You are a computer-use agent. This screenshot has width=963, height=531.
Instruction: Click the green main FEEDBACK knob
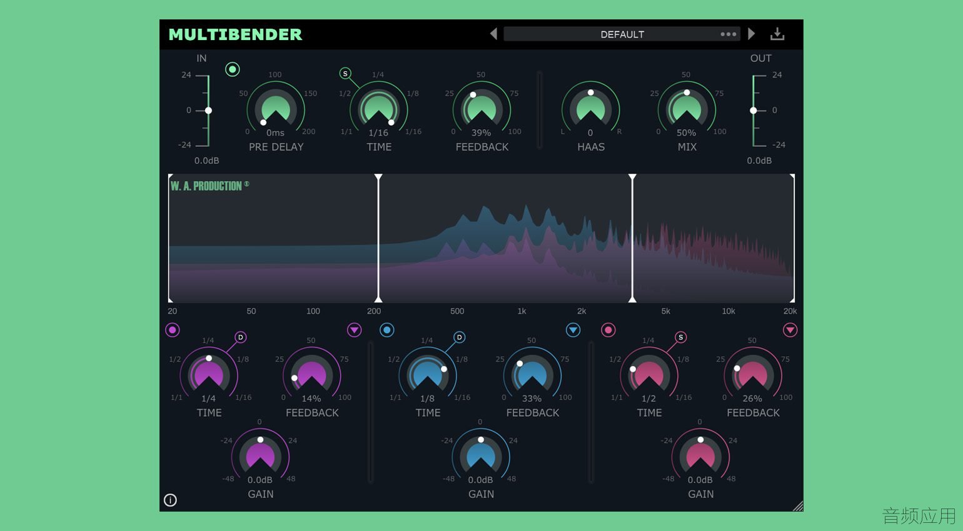pyautogui.click(x=481, y=108)
